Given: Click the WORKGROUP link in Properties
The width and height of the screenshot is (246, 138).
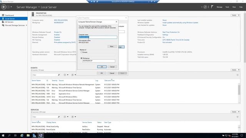Looking at the screenshot, I should click(59, 23).
